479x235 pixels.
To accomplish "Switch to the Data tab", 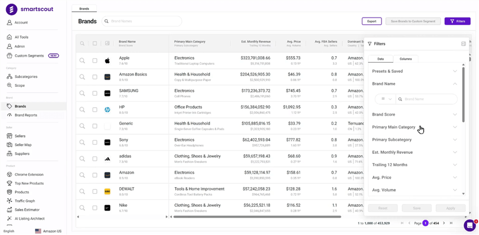I will click(x=380, y=59).
